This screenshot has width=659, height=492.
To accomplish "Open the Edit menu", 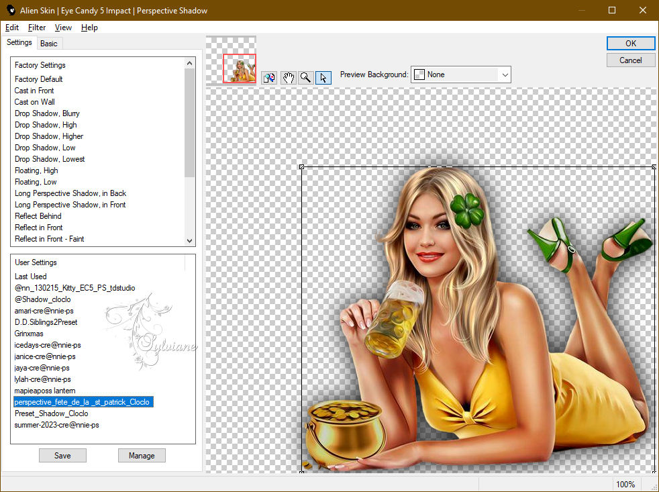I will [12, 28].
